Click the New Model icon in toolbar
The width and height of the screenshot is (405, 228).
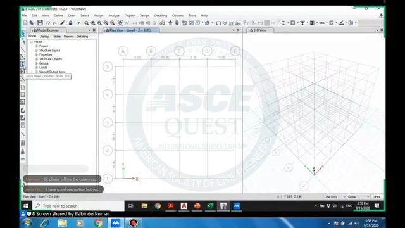pos(25,23)
